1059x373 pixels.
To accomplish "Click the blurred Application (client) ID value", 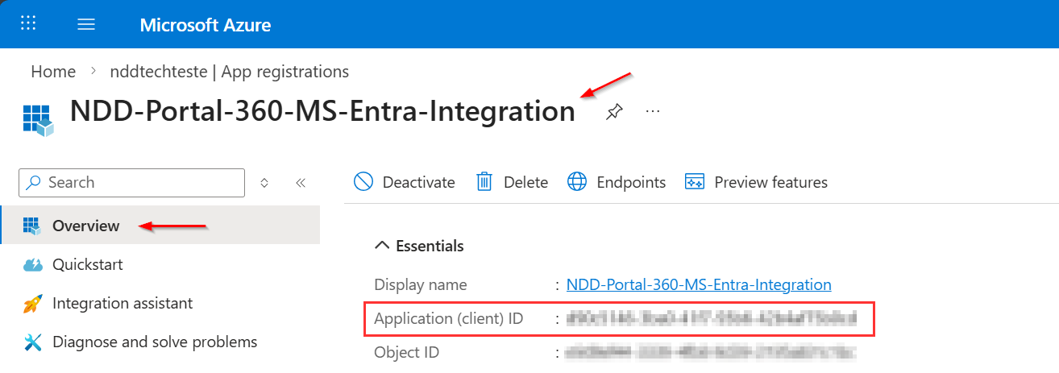I will pyautogui.click(x=710, y=319).
